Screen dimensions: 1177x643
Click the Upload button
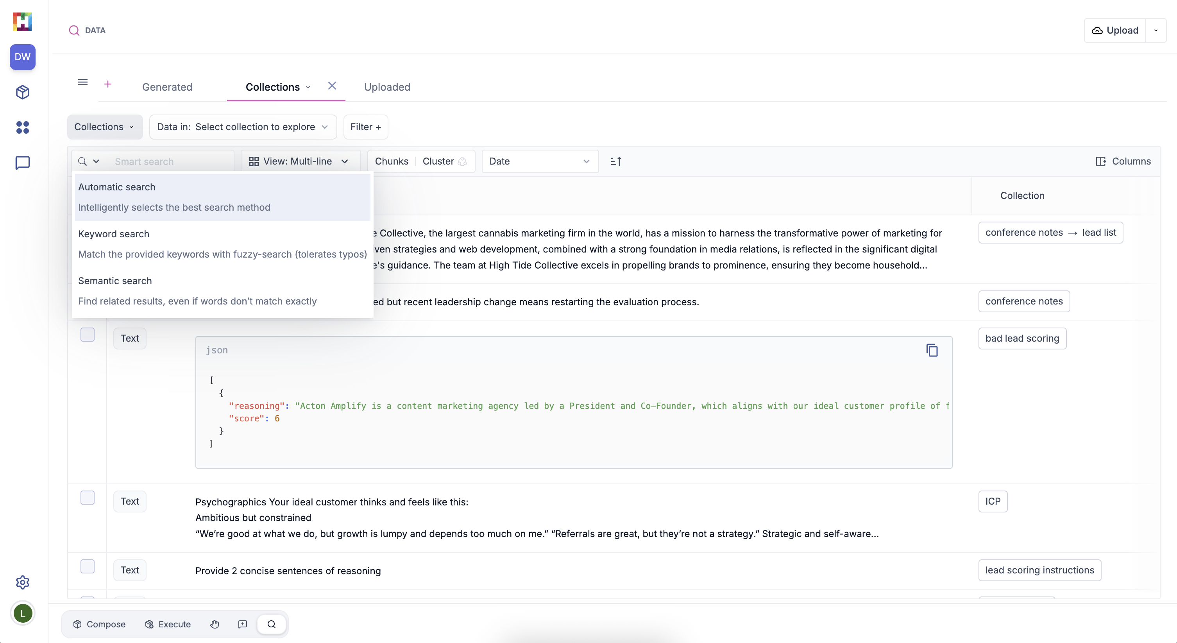(x=1115, y=30)
